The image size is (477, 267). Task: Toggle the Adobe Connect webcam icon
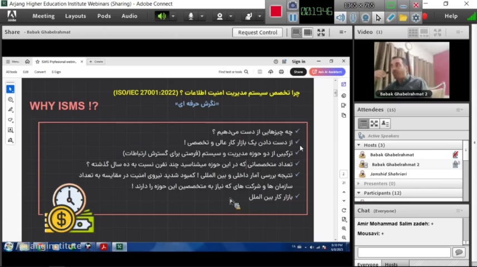[220, 16]
